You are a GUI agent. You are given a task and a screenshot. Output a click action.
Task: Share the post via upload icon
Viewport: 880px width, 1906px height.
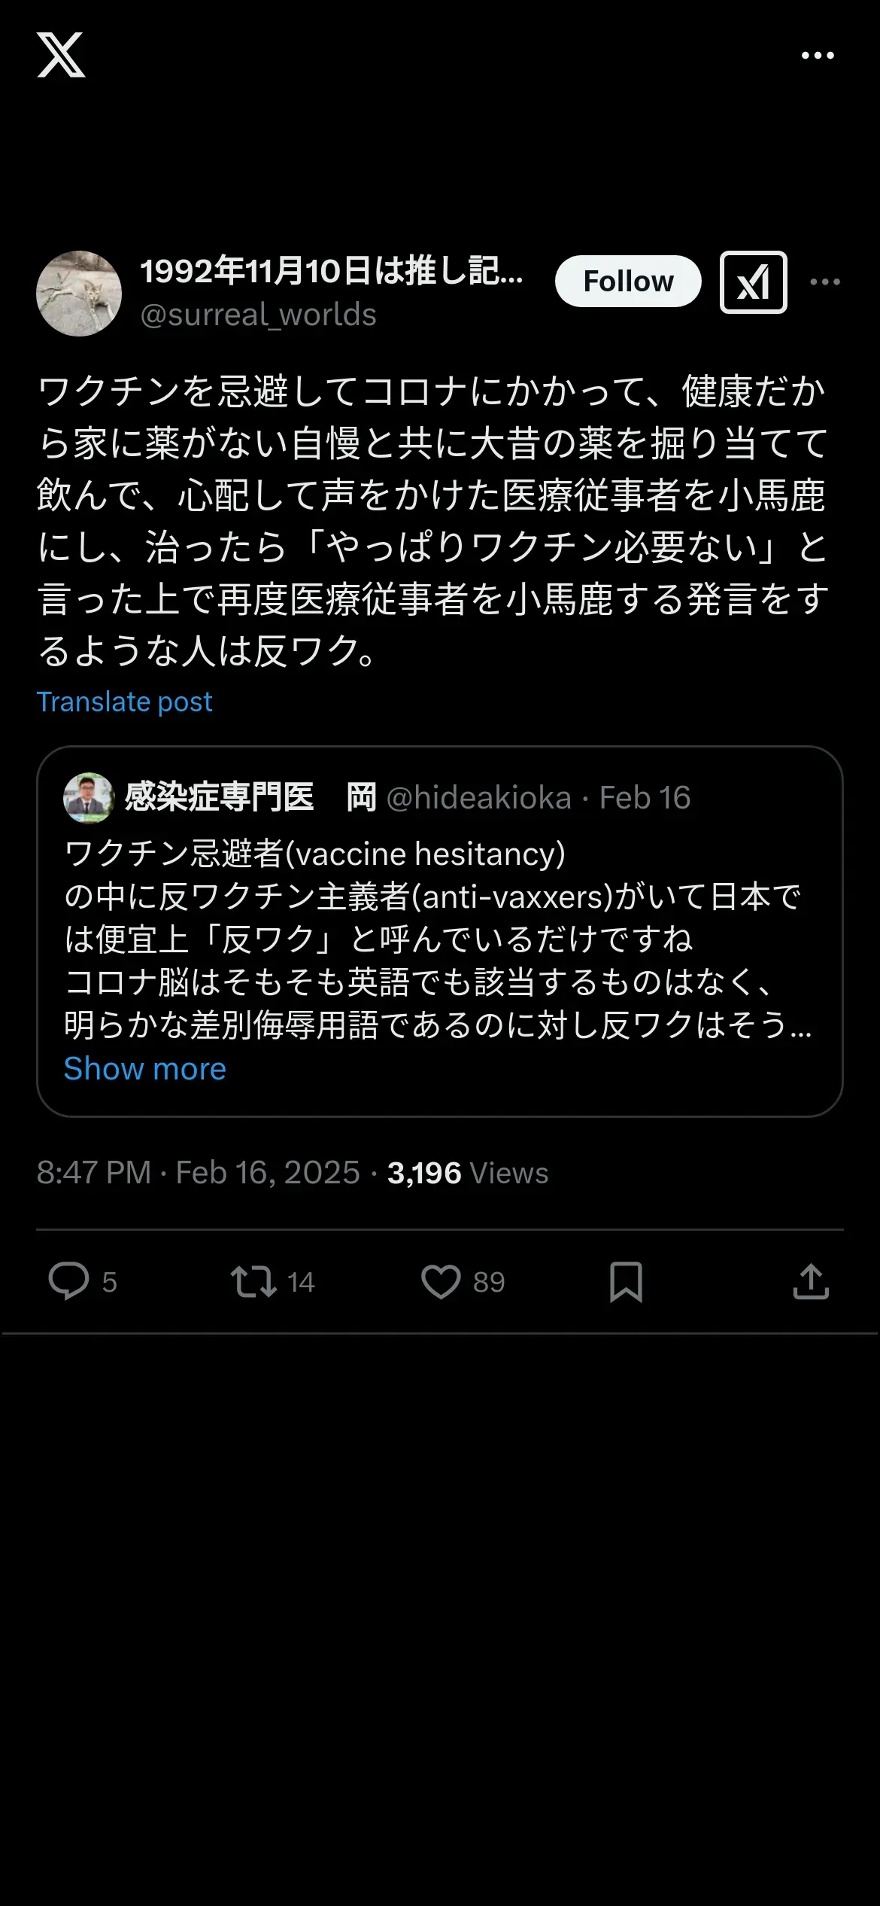click(811, 1281)
